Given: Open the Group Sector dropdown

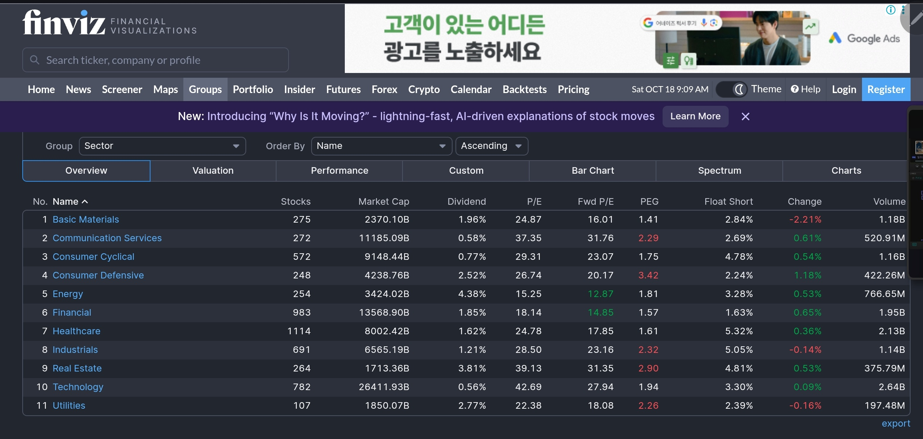Looking at the screenshot, I should pyautogui.click(x=162, y=146).
